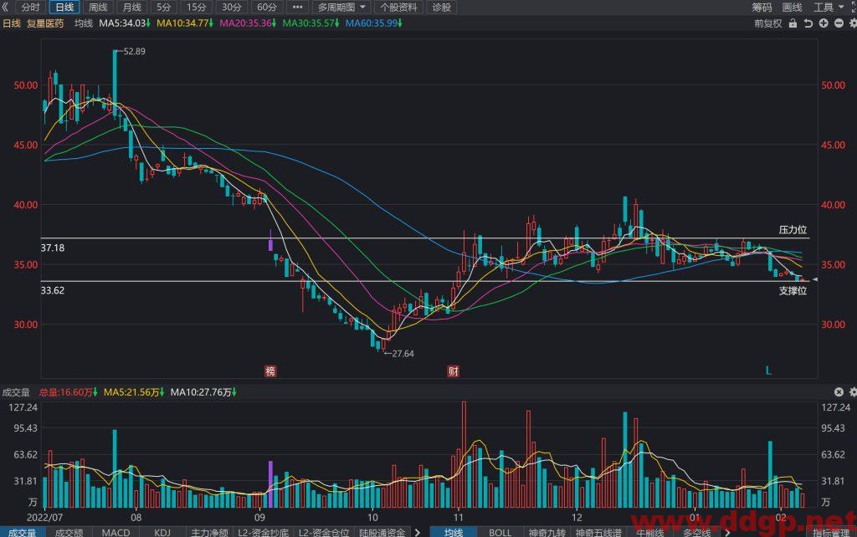857x537 pixels.
Task: Open 指标管理 indicator management
Action: pyautogui.click(x=831, y=532)
